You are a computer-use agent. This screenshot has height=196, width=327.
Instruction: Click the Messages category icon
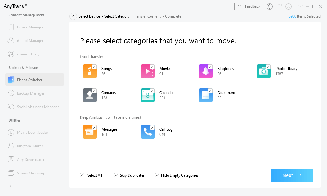coord(89,132)
